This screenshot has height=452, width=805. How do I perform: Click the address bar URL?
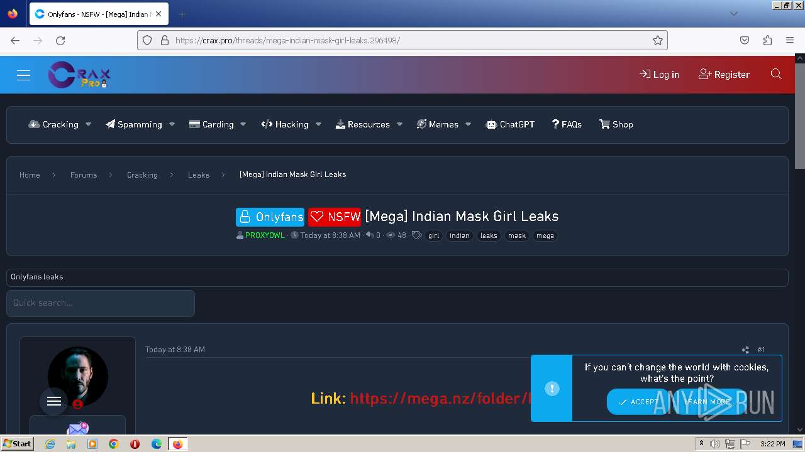click(287, 40)
